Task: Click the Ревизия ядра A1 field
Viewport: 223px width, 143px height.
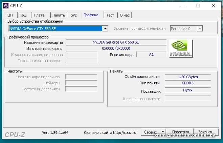Action: pyautogui.click(x=151, y=54)
